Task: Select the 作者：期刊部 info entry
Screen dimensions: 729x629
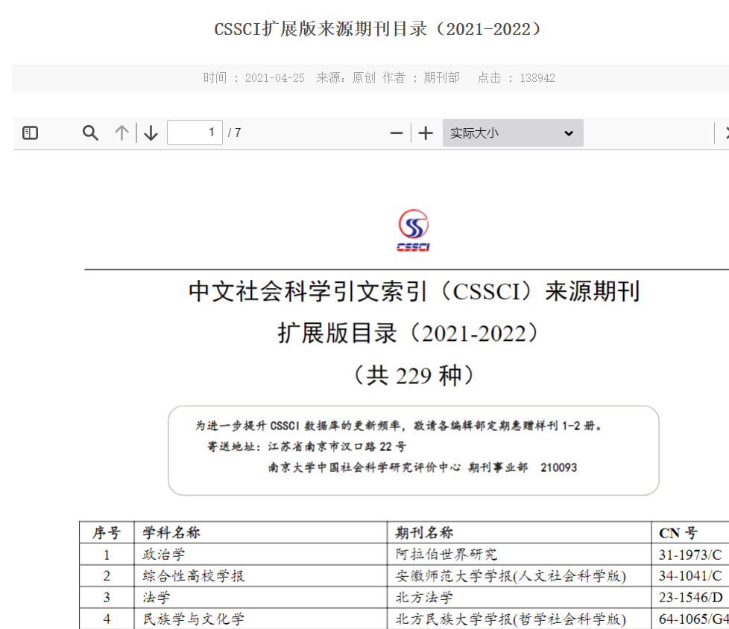Action: click(421, 77)
